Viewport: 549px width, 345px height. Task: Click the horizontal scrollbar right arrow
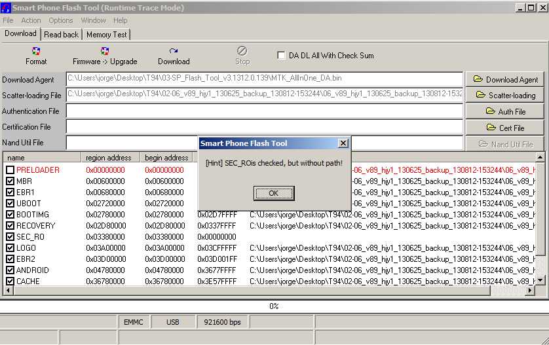pyautogui.click(x=531, y=290)
